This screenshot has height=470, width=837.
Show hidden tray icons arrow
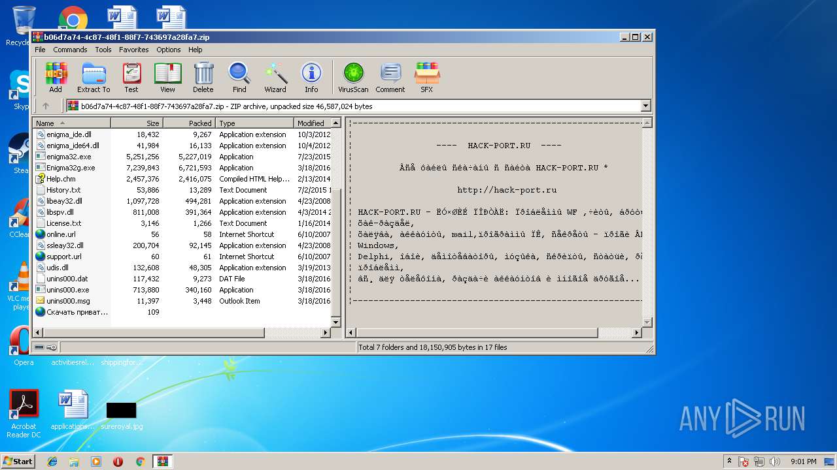tap(729, 461)
